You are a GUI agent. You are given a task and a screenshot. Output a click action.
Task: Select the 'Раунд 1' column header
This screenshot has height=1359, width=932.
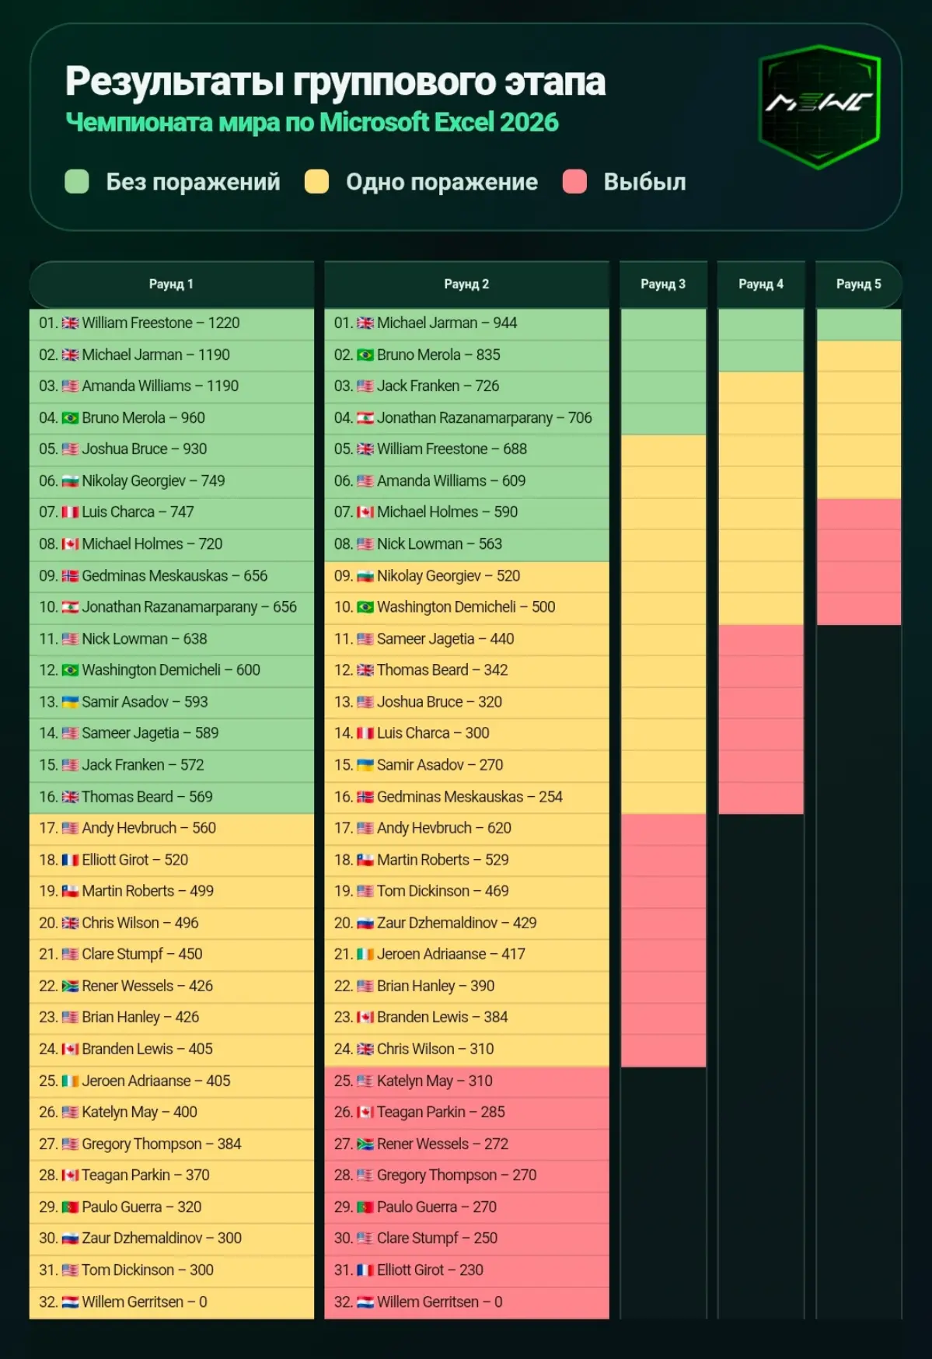point(172,285)
